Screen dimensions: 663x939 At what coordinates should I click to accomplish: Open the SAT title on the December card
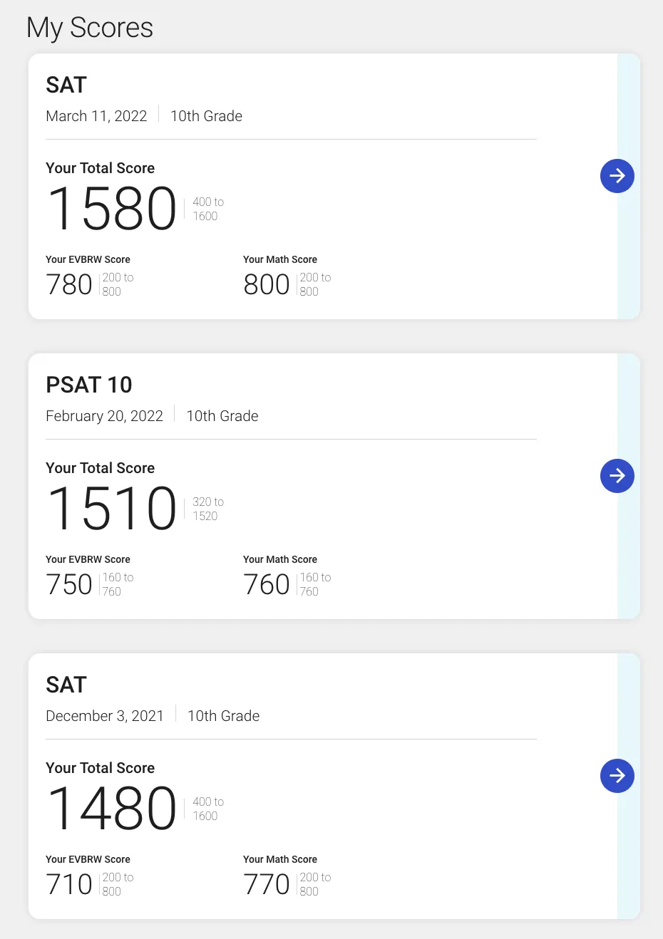click(x=66, y=685)
